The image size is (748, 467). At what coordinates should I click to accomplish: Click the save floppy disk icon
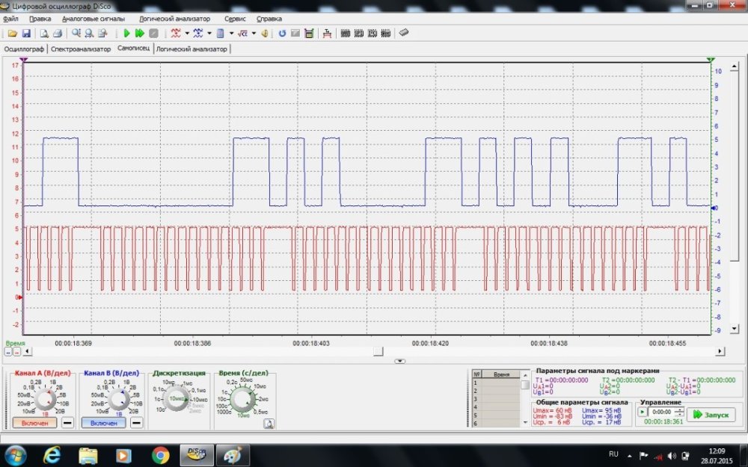click(25, 34)
